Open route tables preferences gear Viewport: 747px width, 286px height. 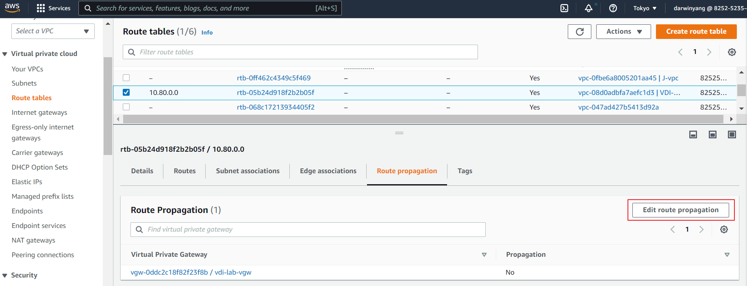[x=732, y=52]
